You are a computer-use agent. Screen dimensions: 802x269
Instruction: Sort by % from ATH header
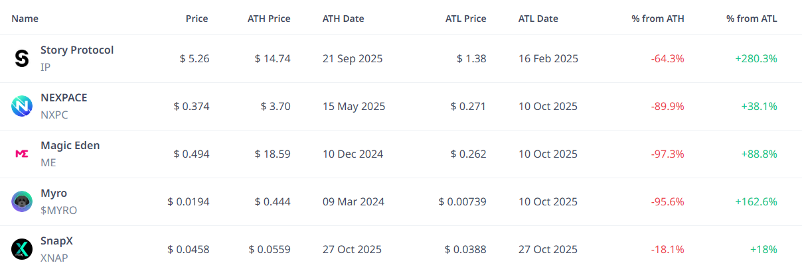pyautogui.click(x=658, y=19)
